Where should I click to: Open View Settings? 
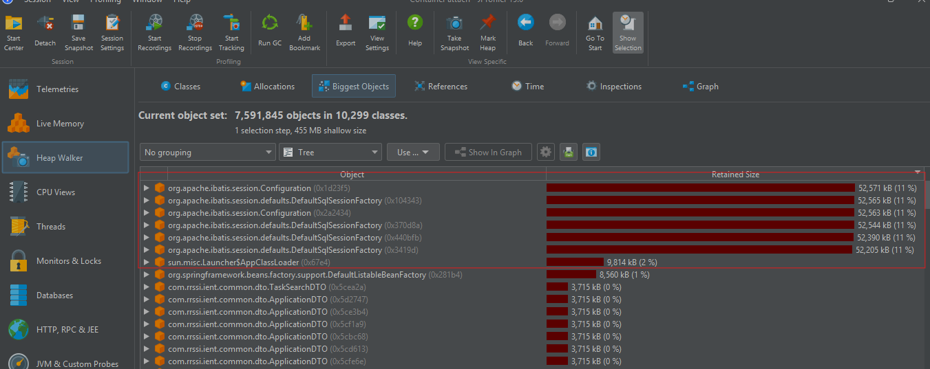click(377, 33)
